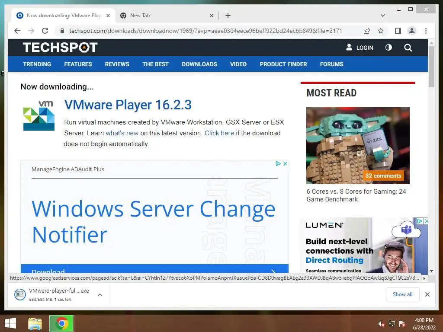Viewport: 443px width, 332px height.
Task: Open the tab search chevron
Action: 383,16
